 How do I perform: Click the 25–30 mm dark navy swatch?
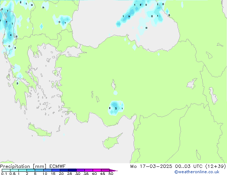coord(72,170)
